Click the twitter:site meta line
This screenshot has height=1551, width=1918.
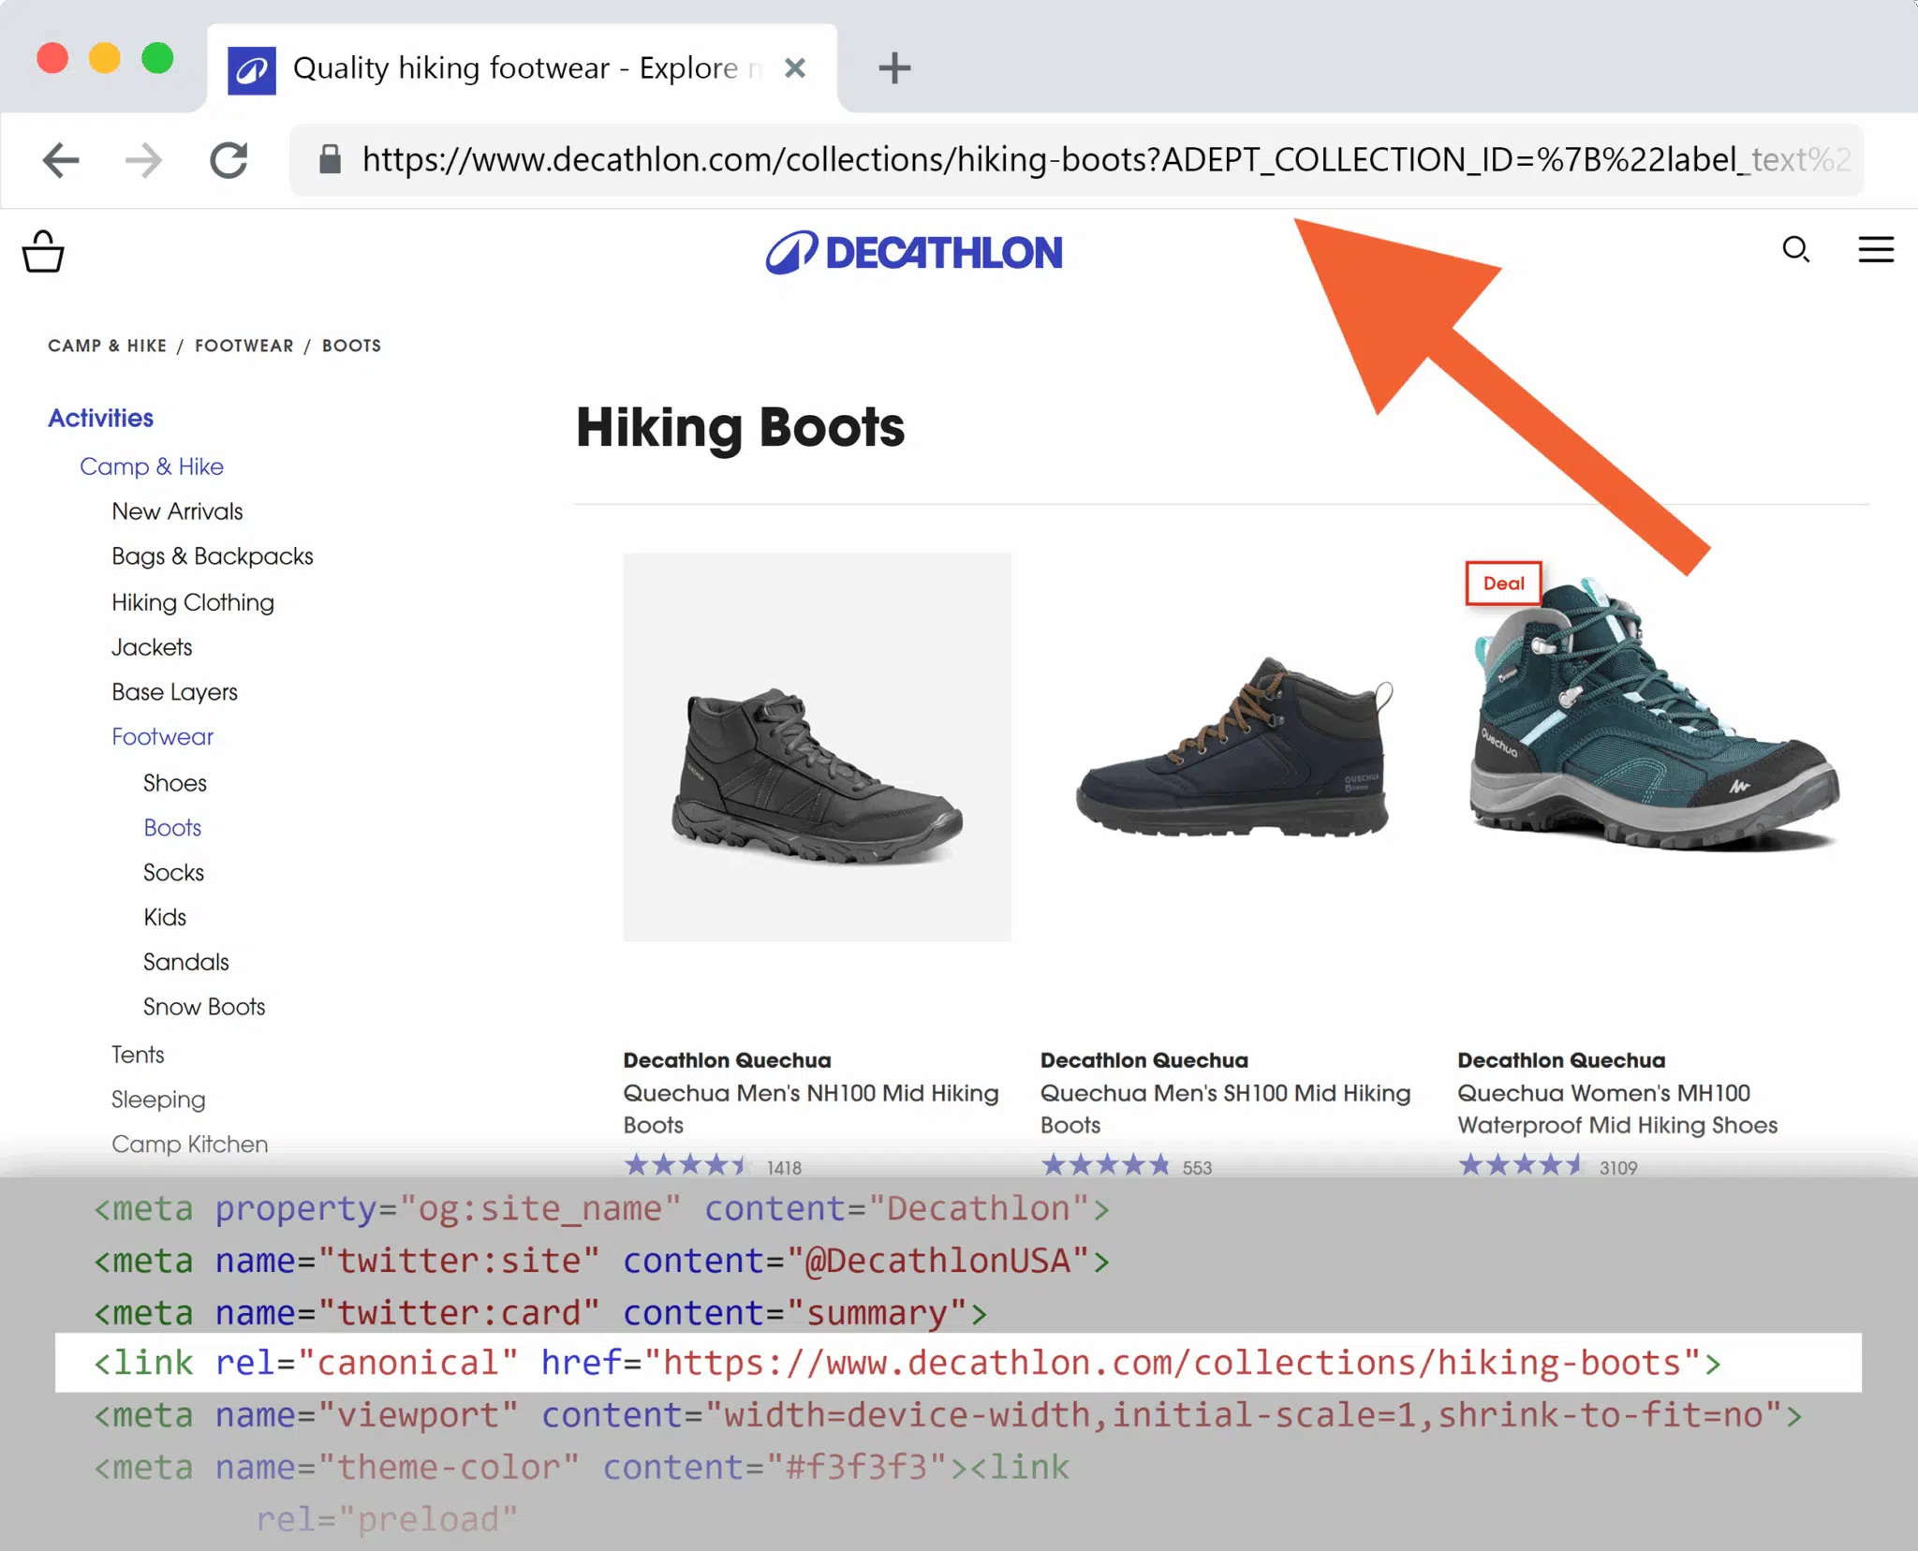click(x=601, y=1262)
